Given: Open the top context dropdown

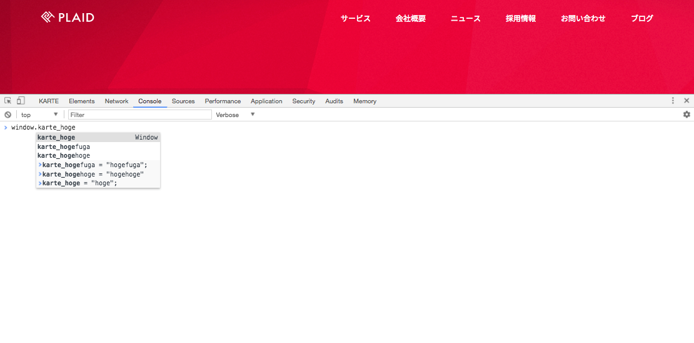Looking at the screenshot, I should click(x=39, y=115).
